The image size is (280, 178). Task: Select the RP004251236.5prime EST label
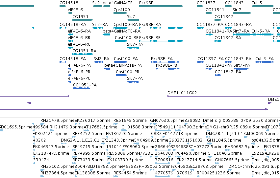pos(218,173)
